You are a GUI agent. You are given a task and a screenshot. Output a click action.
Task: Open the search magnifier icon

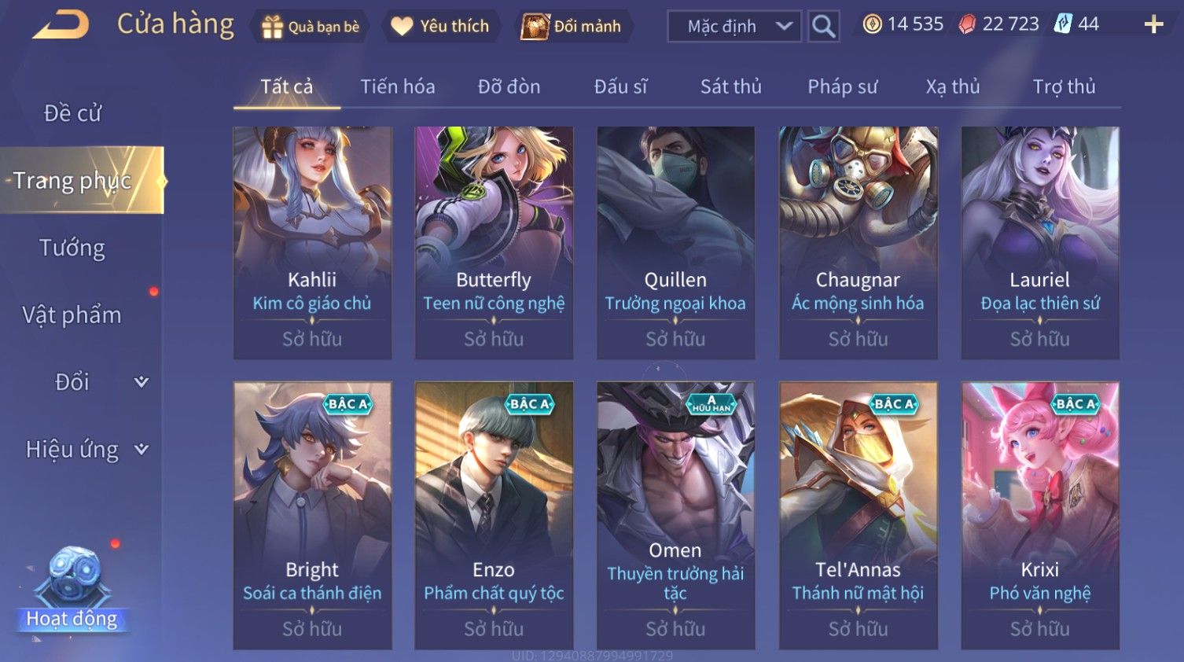click(x=823, y=27)
